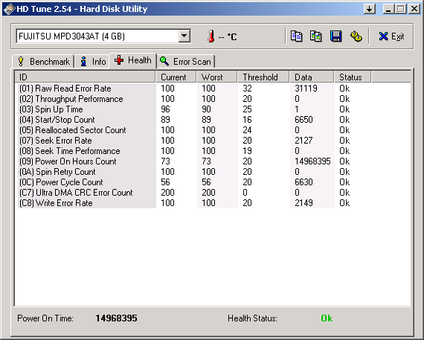Click the Status column header
Viewport: 424px width, 340px height.
coord(353,77)
